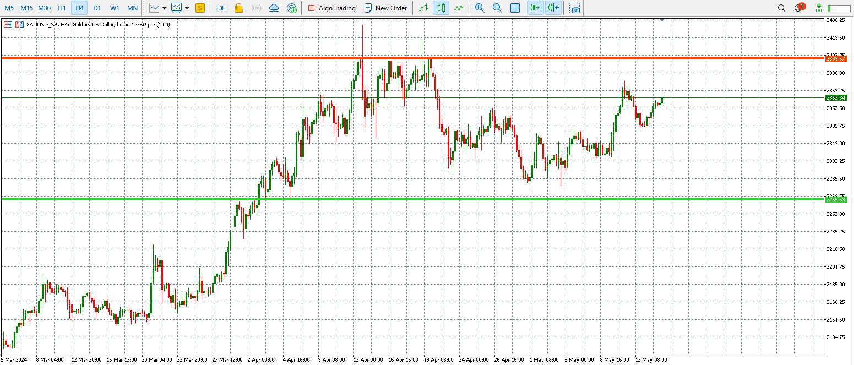
Task: Toggle the Algo Trading button
Action: pos(331,8)
